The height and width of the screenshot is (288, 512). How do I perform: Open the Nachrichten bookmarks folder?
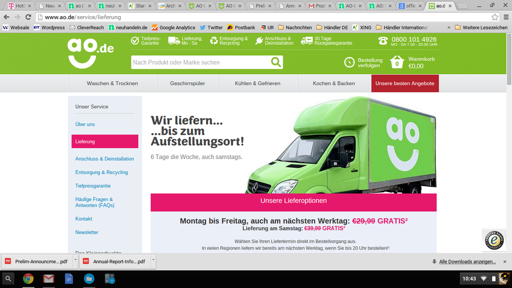pyautogui.click(x=295, y=27)
